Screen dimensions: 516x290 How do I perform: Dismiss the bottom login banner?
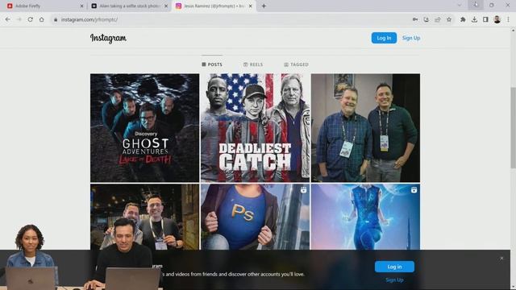501,259
